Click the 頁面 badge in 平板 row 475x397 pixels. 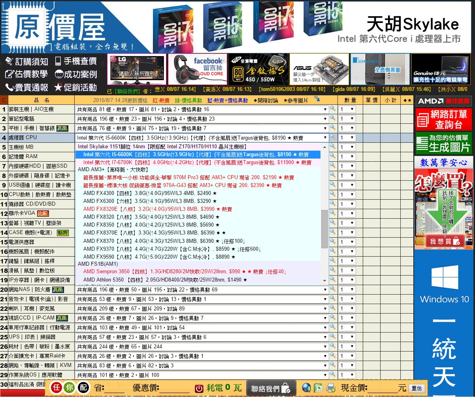pyautogui.click(x=62, y=128)
